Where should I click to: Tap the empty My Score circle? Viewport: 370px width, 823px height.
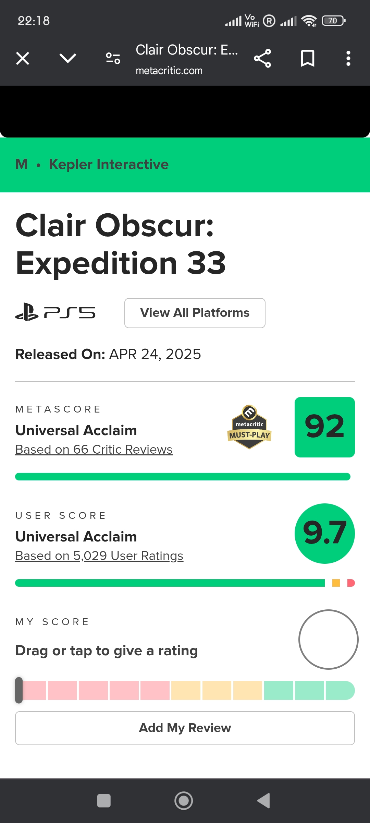click(328, 639)
